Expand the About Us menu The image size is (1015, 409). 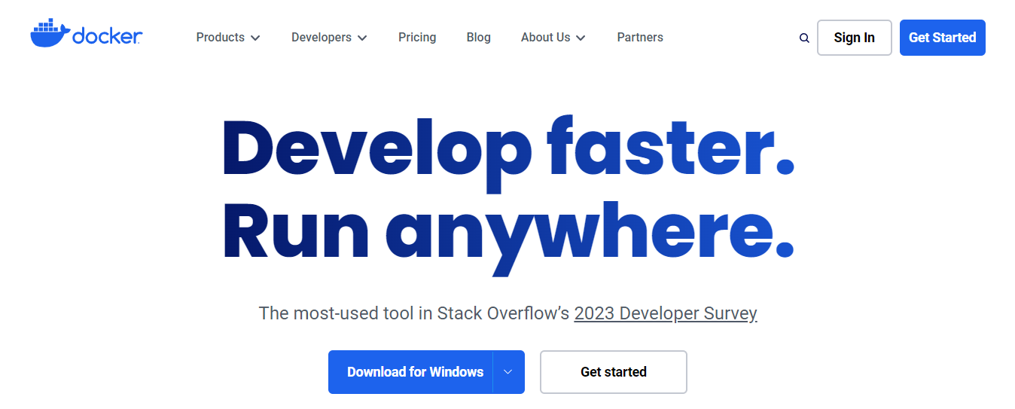[553, 37]
